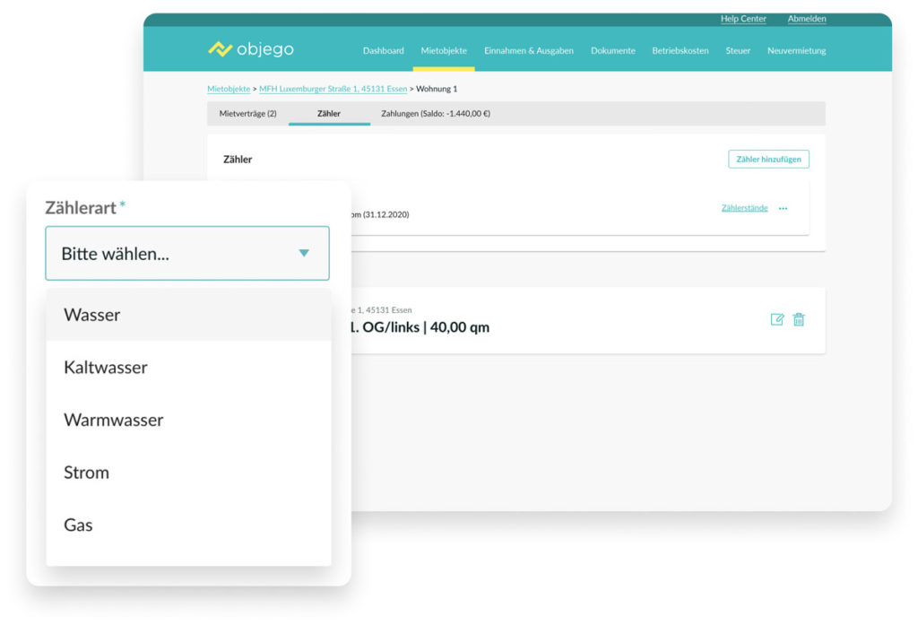
Task: Open the three-dots meter options menu
Action: coord(783,208)
